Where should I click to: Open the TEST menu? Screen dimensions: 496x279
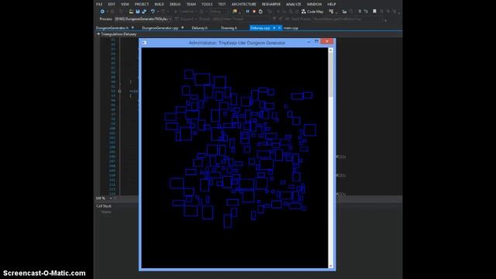click(222, 4)
